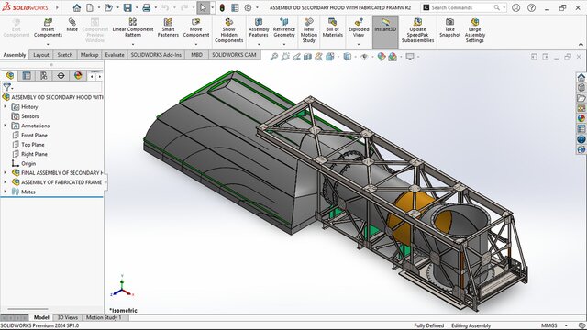Open dropdown under Insert Components
The image size is (587, 330).
(x=48, y=45)
